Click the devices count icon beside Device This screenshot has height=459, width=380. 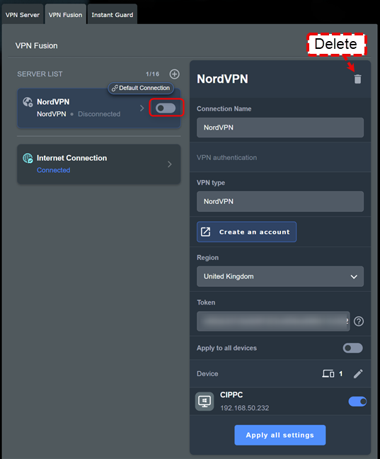[328, 374]
